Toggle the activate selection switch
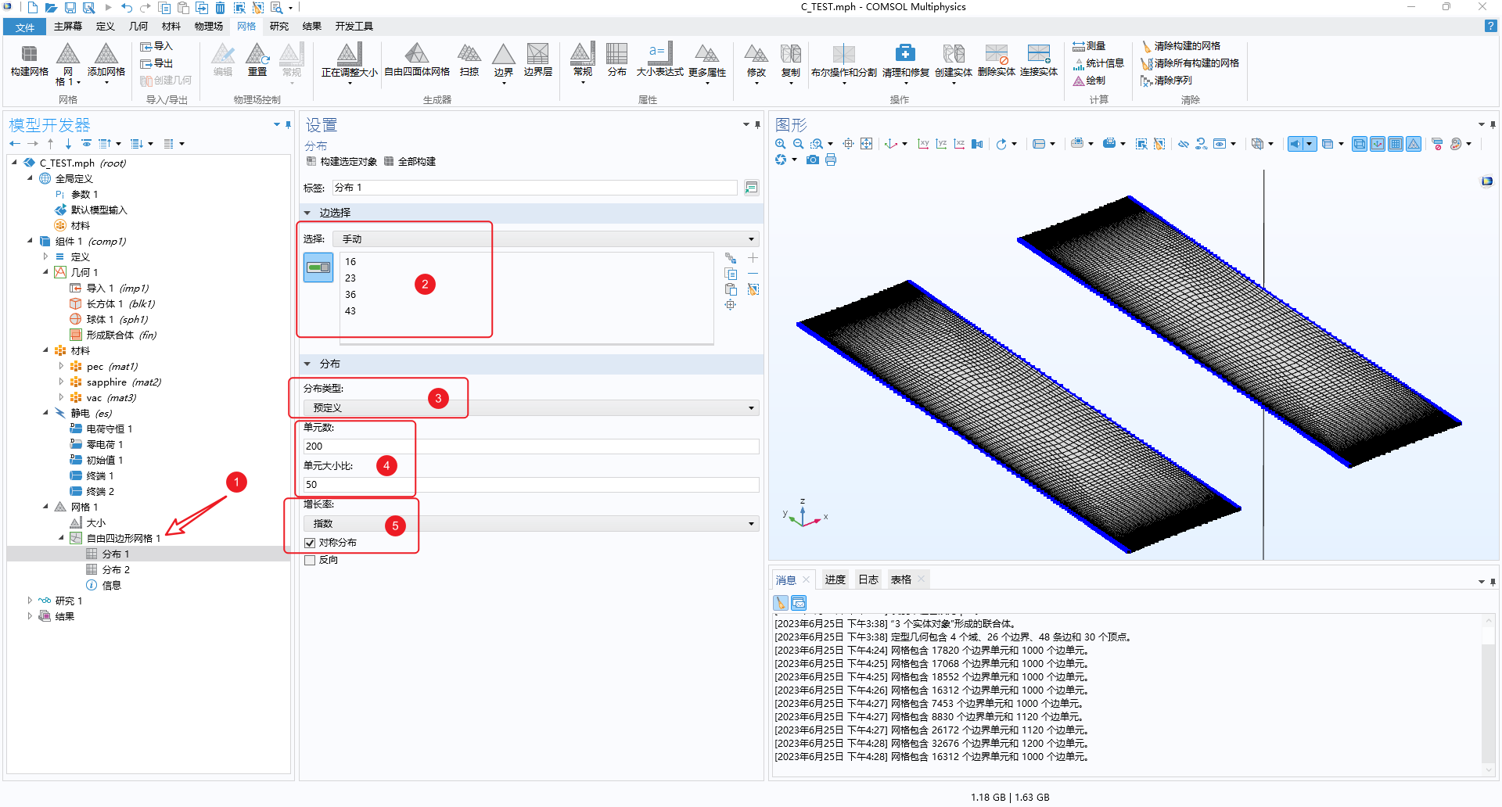This screenshot has height=807, width=1502. click(318, 267)
